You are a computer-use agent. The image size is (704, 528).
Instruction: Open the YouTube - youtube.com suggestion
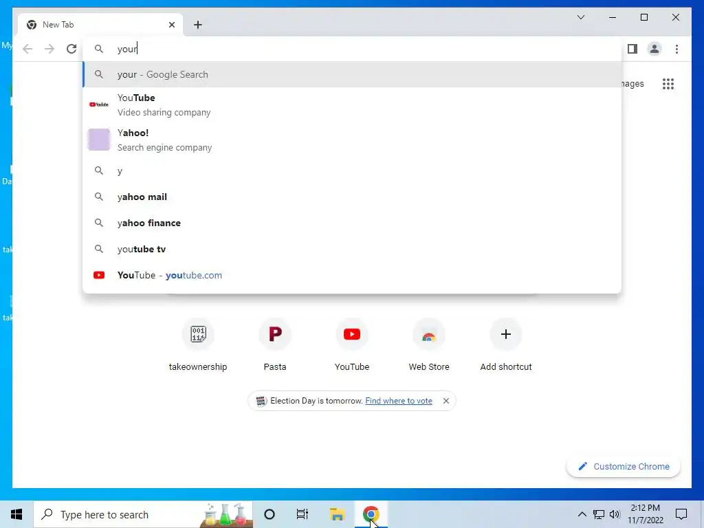352,275
